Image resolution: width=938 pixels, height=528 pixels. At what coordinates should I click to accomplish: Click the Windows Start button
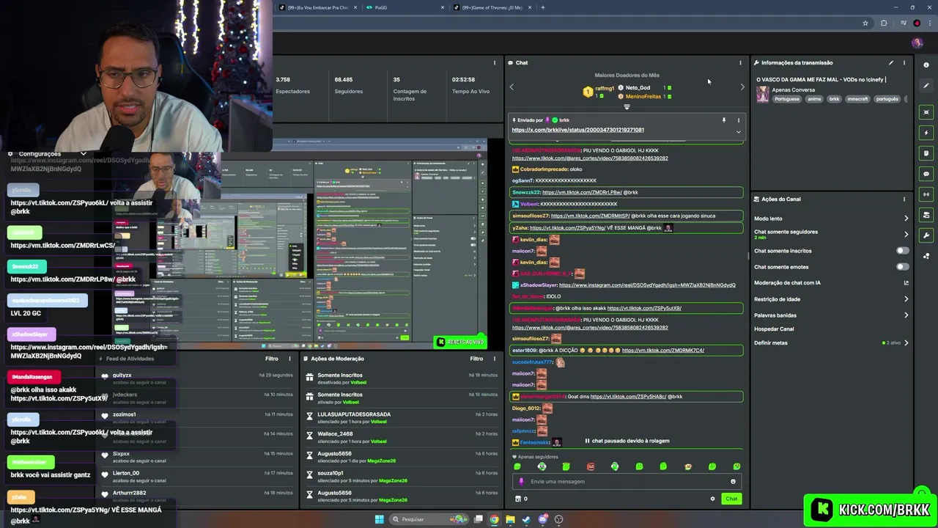[379, 519]
